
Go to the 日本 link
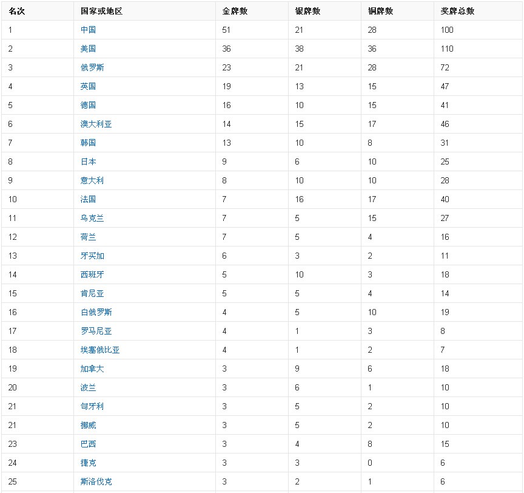point(88,161)
